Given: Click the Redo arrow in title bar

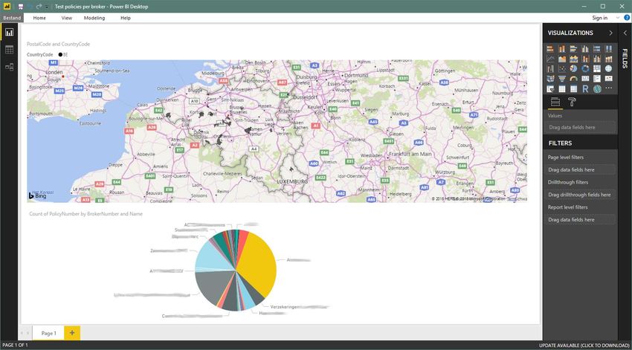Looking at the screenshot, I should (x=39, y=7).
